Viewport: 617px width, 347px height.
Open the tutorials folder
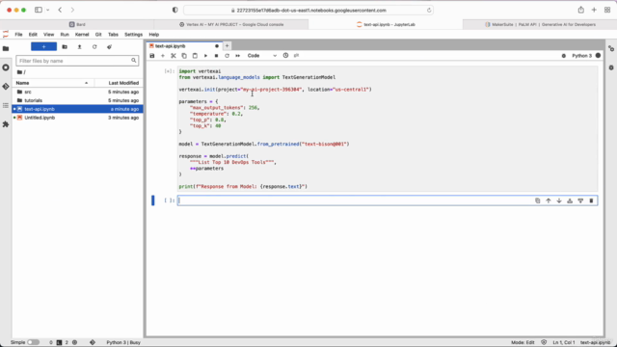point(77,100)
